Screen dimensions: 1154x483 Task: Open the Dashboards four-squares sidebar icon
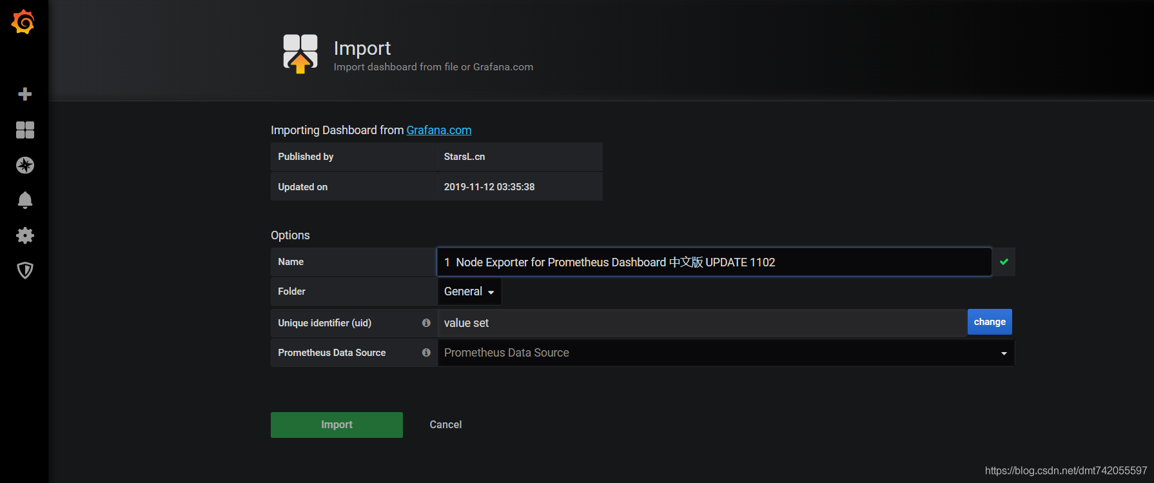point(24,130)
